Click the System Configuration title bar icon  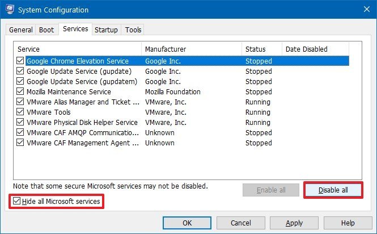[x=10, y=10]
